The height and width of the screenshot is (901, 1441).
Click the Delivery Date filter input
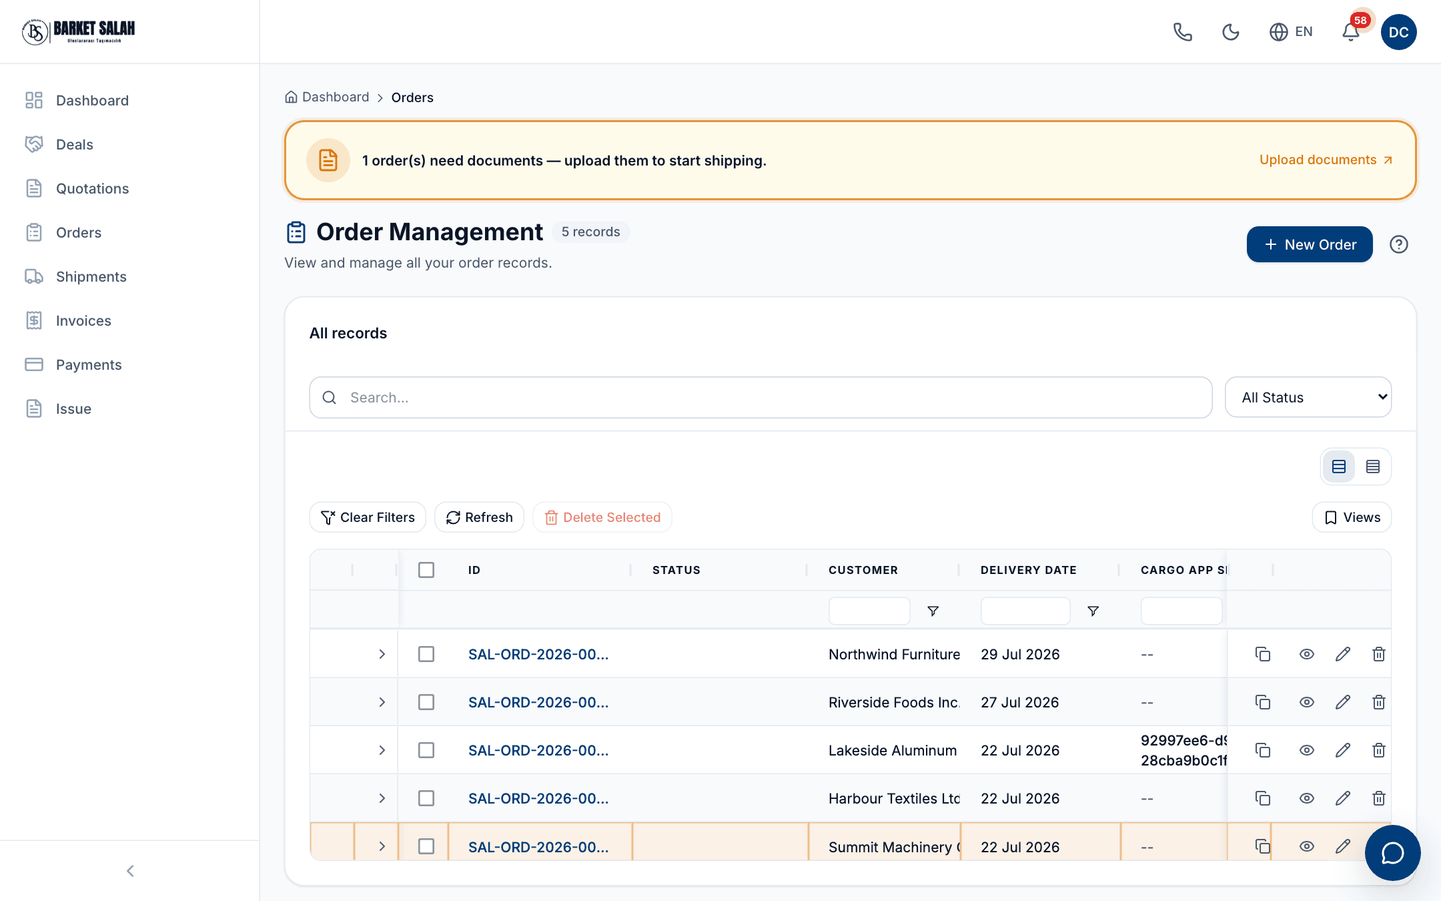point(1025,611)
